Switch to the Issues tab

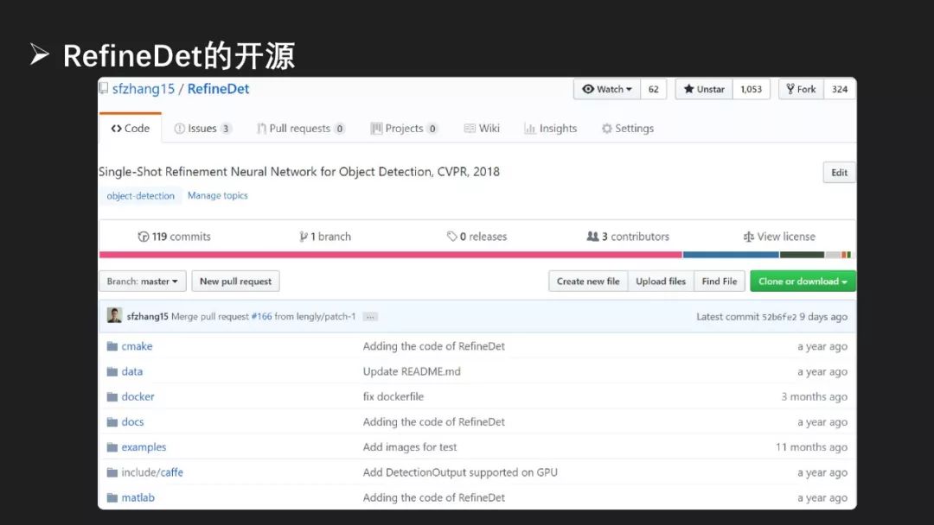point(202,129)
